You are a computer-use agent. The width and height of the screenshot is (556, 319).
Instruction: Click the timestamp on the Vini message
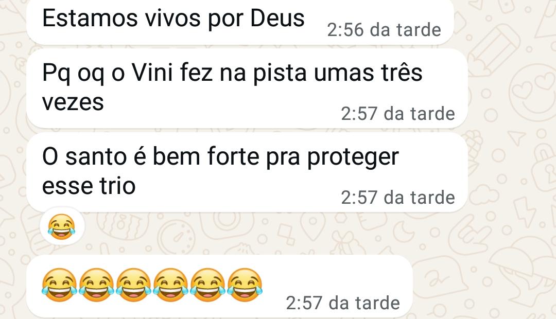[398, 114]
